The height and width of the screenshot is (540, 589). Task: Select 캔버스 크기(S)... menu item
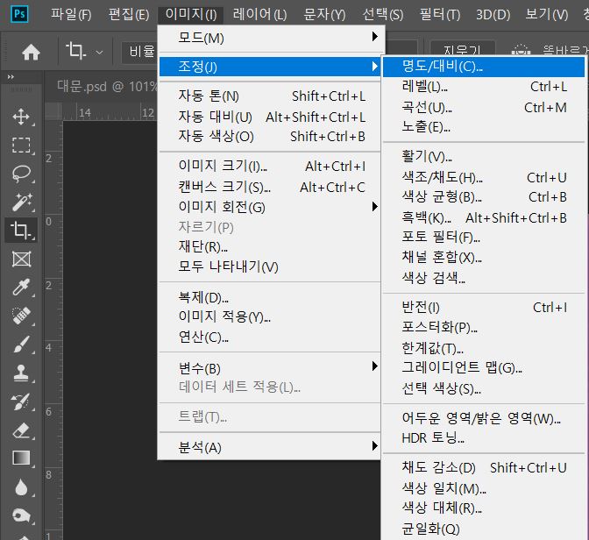[x=271, y=187]
